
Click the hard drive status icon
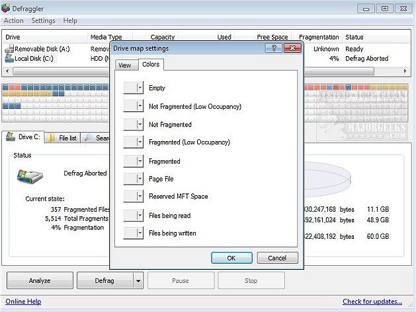30,177
